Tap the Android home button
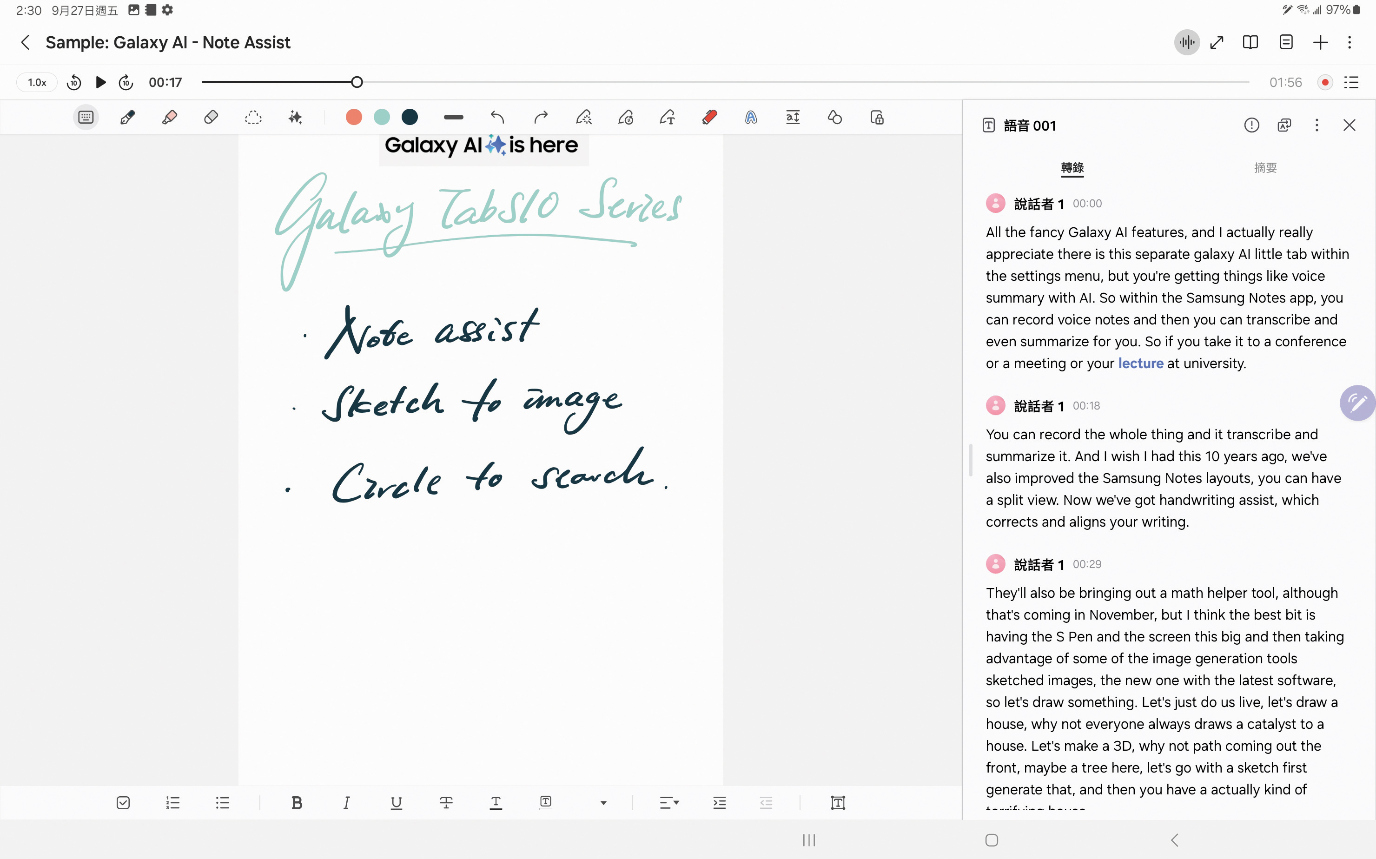The image size is (1376, 859). coord(992,839)
